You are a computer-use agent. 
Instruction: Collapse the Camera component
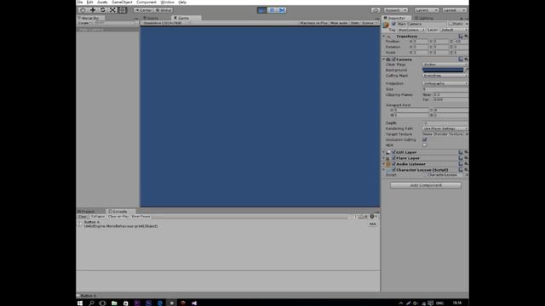[384, 59]
